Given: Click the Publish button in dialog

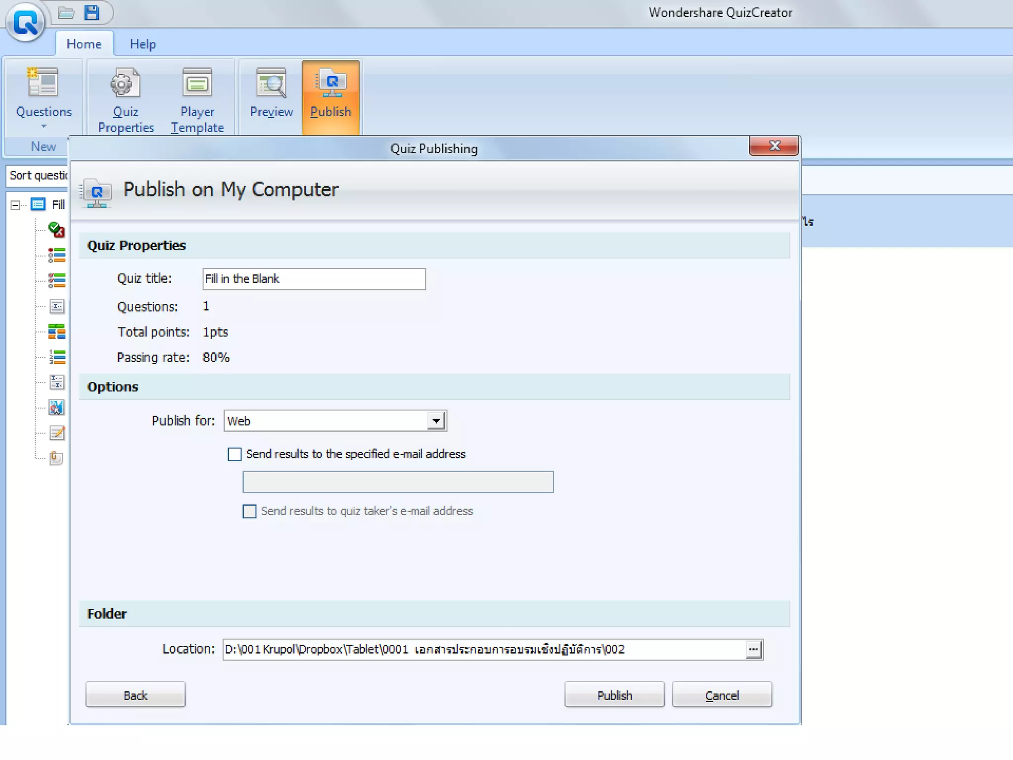Looking at the screenshot, I should pyautogui.click(x=614, y=695).
